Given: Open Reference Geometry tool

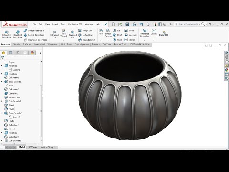Looking at the screenshot, I should pyautogui.click(x=145, y=33).
